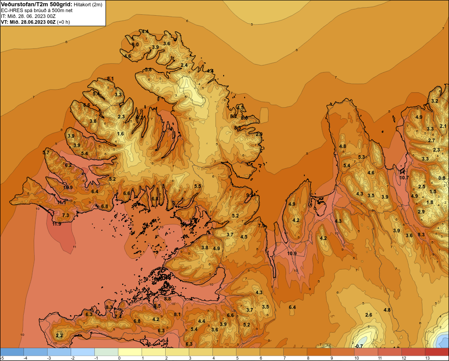The height and width of the screenshot is (361, 449).
Task: Pick the legend swatch between 5 and 6
Action: pos(248,352)
